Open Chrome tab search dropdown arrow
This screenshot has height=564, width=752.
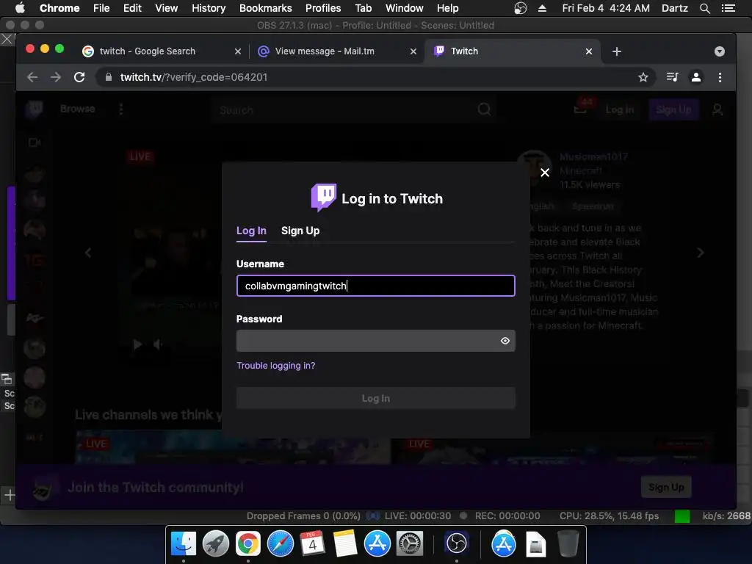coord(720,51)
